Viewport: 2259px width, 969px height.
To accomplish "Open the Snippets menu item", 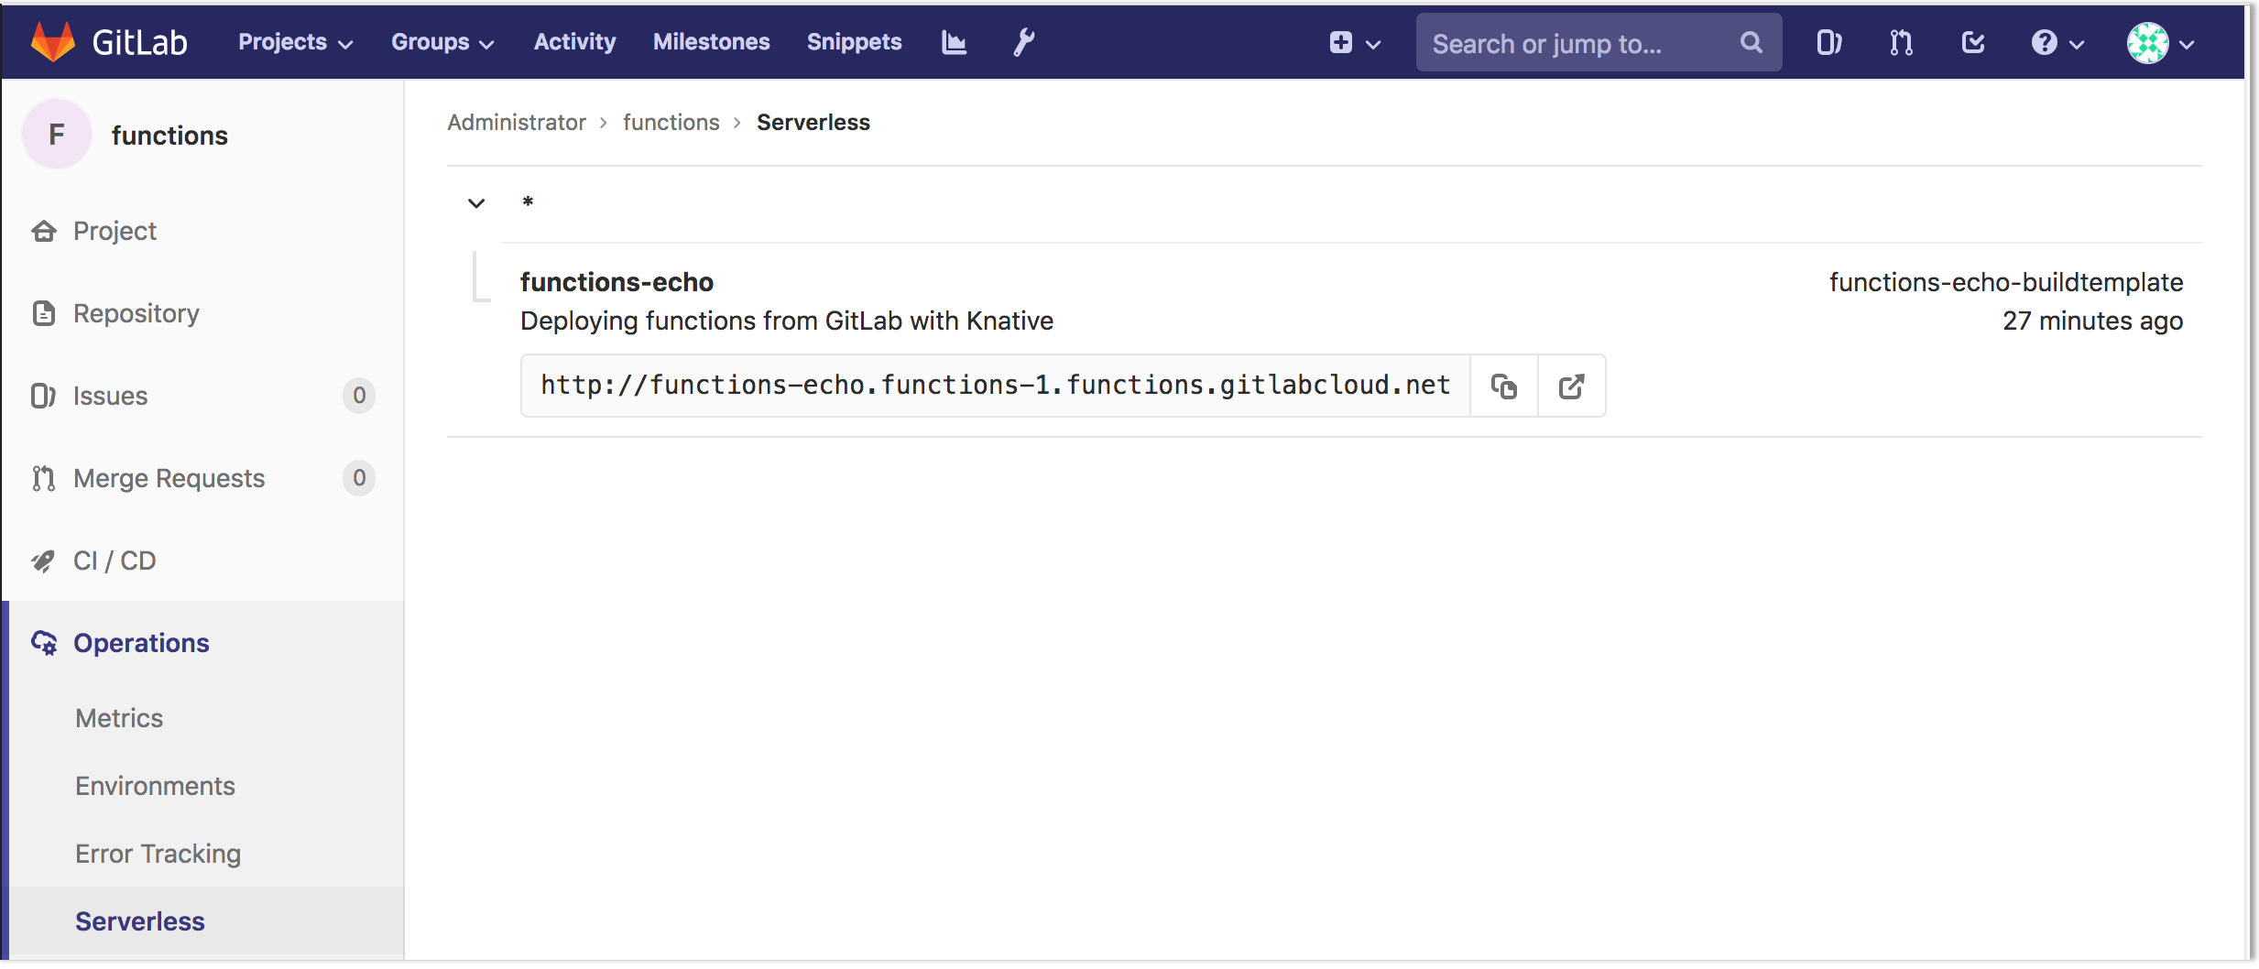I will click(x=853, y=42).
